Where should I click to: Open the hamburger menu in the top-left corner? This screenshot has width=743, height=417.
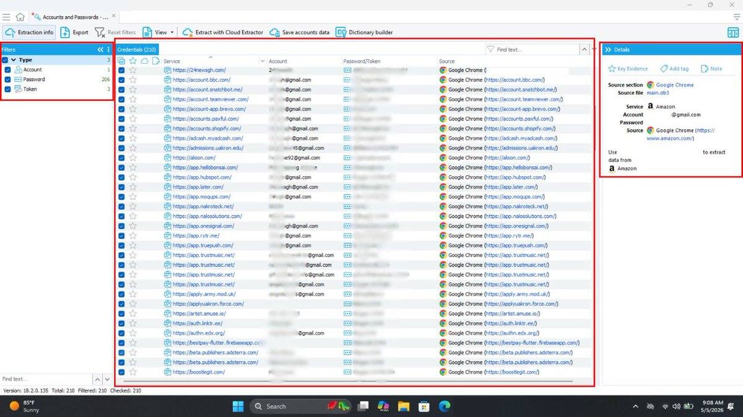(6, 17)
